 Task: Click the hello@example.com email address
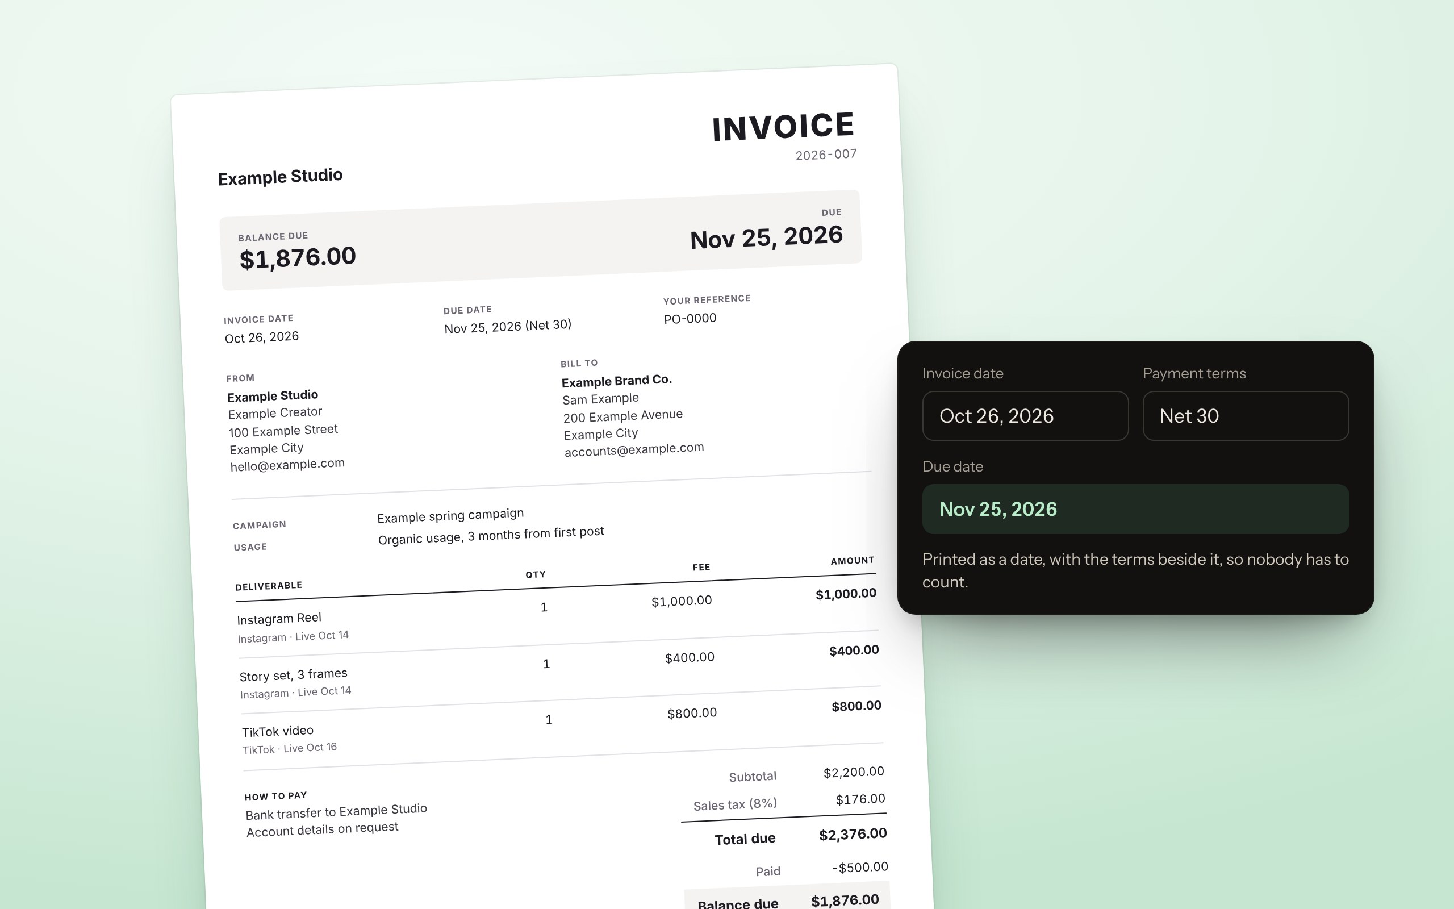tap(287, 465)
